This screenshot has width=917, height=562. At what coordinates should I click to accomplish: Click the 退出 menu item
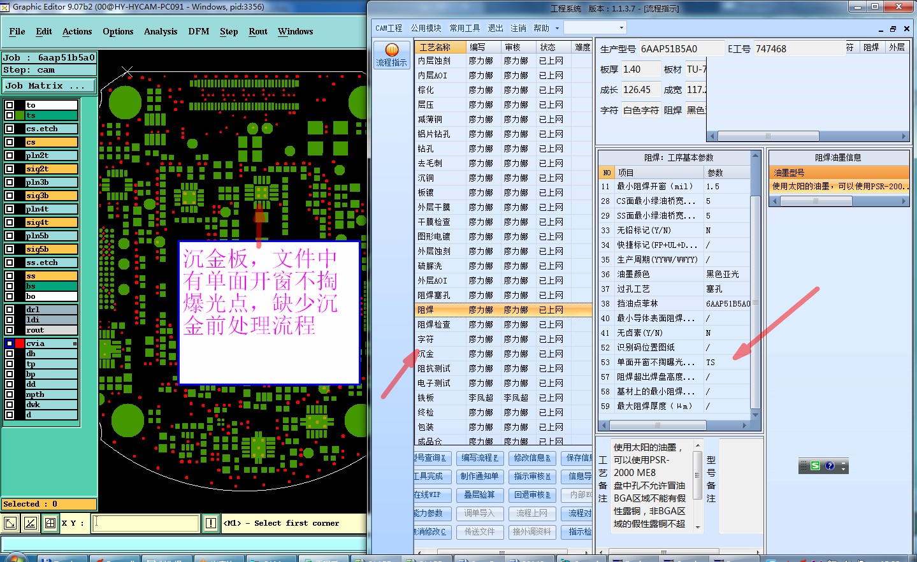[495, 28]
